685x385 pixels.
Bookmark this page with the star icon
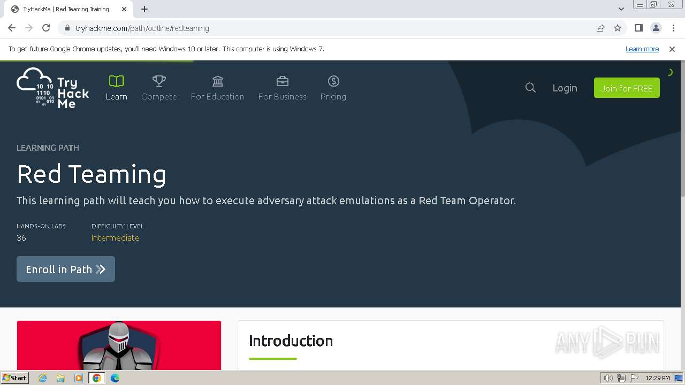tap(618, 28)
